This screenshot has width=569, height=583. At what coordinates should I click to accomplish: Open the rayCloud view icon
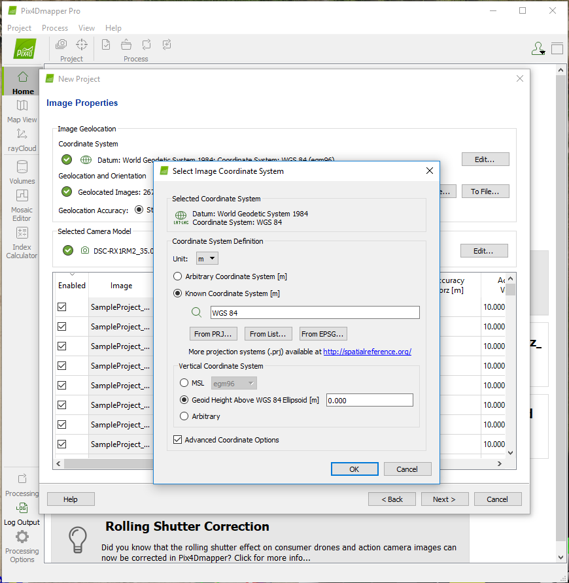pyautogui.click(x=22, y=135)
